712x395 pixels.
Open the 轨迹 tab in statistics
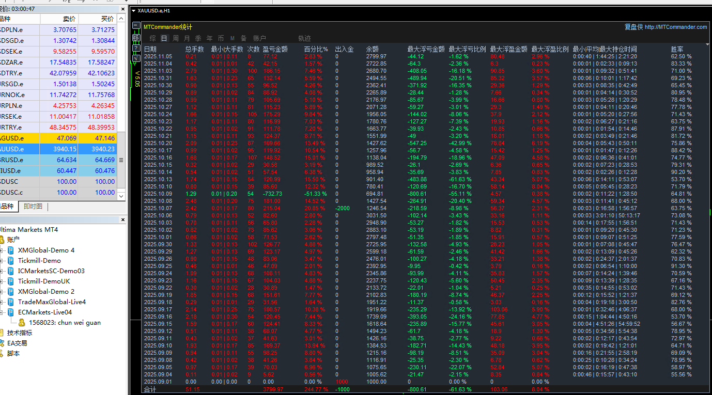305,38
